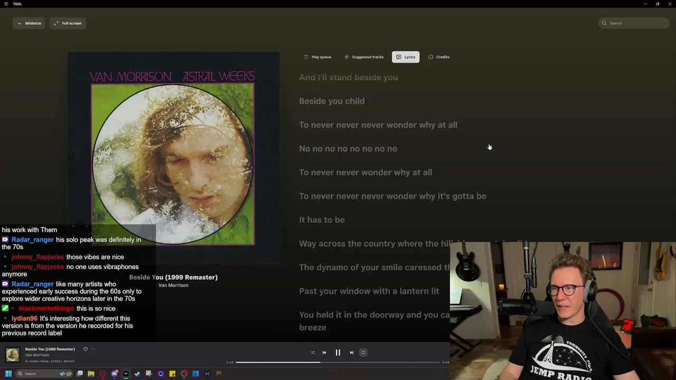
Task: Switch player to Full screen
Action: click(x=68, y=23)
